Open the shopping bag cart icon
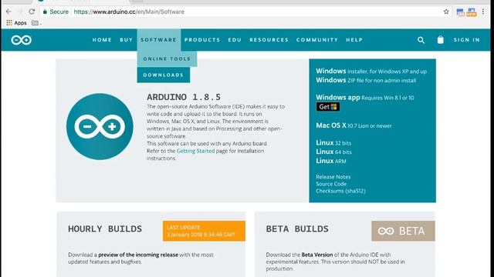Screen dimensions: 494x277 tap(441, 39)
